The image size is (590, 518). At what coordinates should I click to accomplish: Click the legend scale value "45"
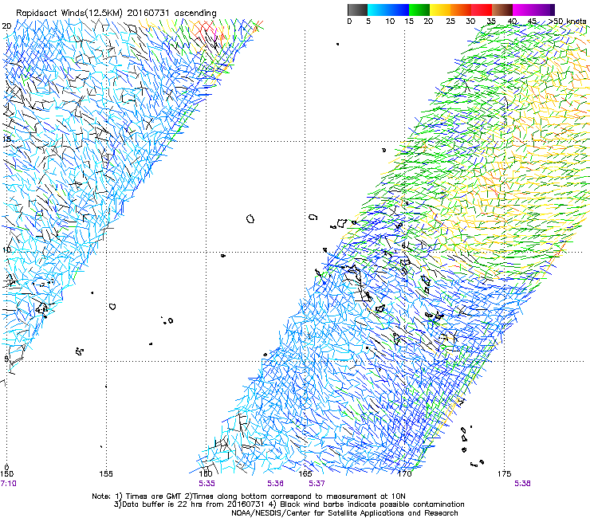pos(532,22)
